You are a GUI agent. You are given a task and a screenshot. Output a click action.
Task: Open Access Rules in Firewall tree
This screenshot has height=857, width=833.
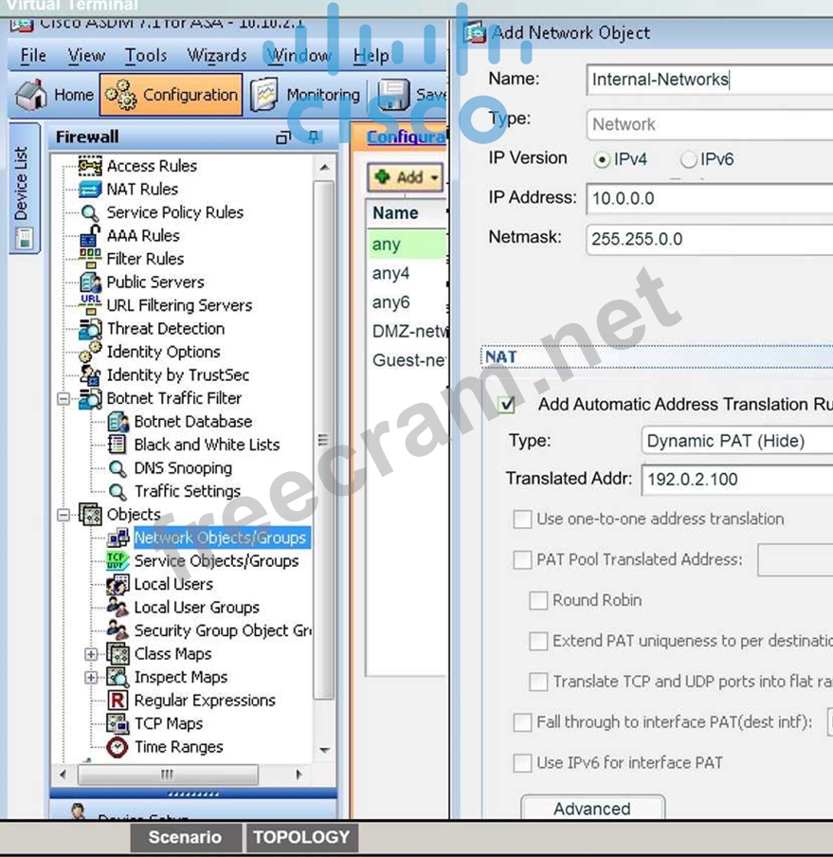tap(151, 166)
